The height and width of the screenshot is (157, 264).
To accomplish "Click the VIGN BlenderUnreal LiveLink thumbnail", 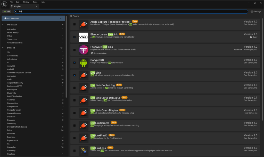I will (x=84, y=37).
